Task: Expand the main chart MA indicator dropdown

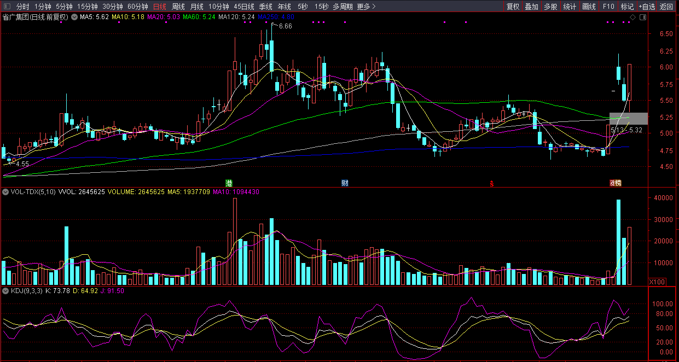Action: [74, 17]
